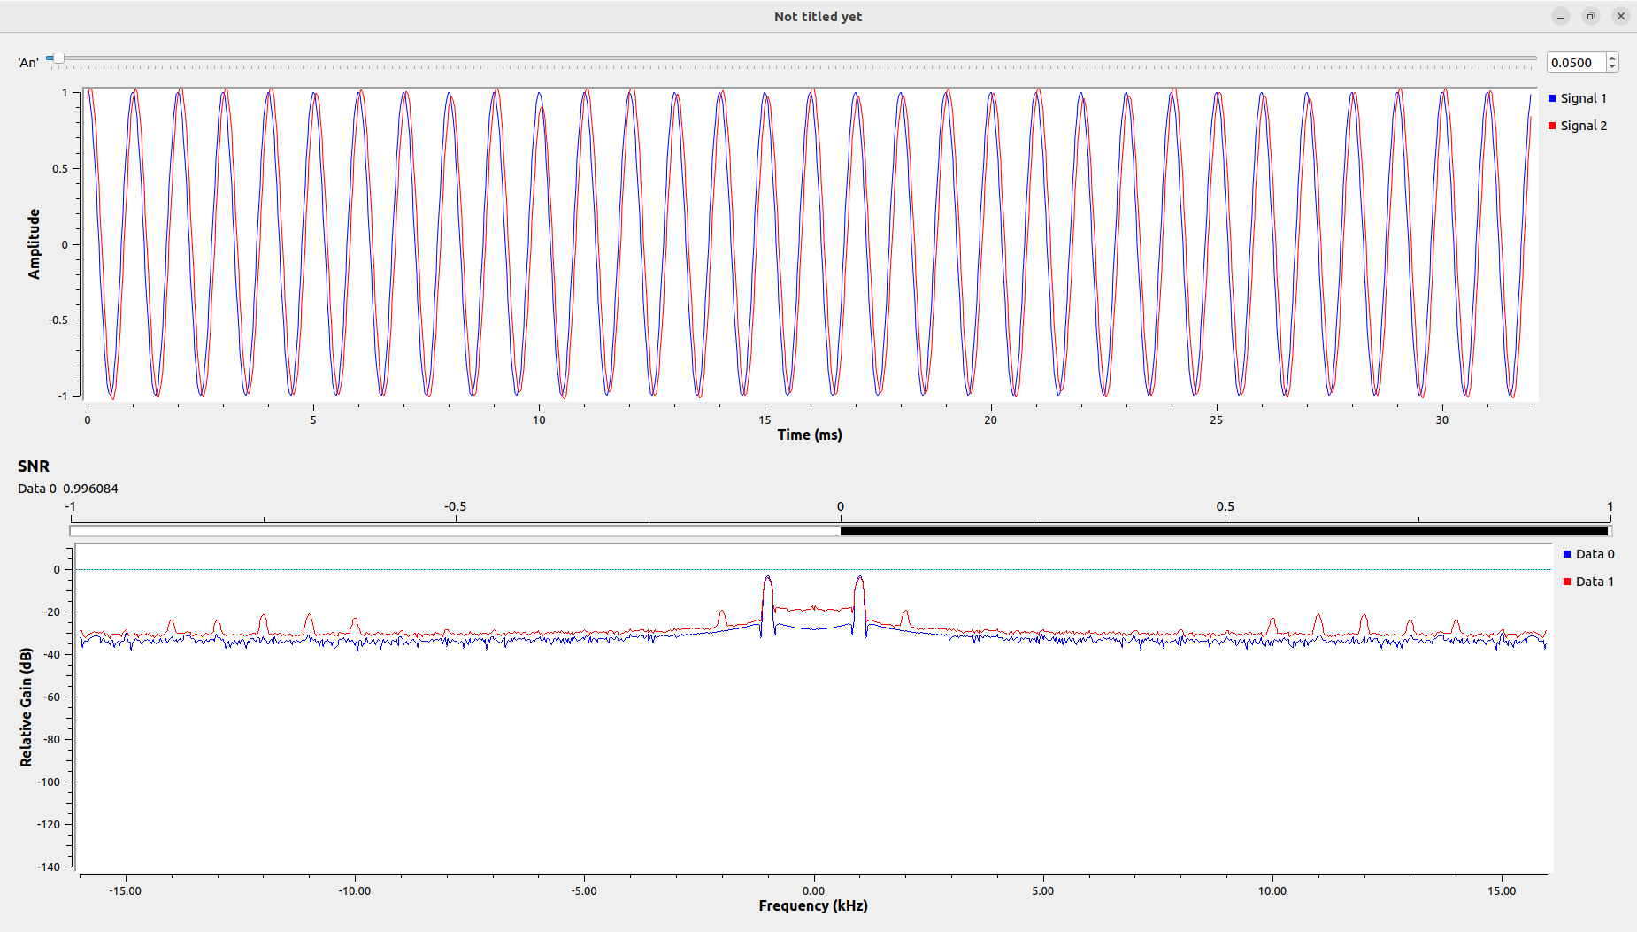Click the SNR heading label

34,466
